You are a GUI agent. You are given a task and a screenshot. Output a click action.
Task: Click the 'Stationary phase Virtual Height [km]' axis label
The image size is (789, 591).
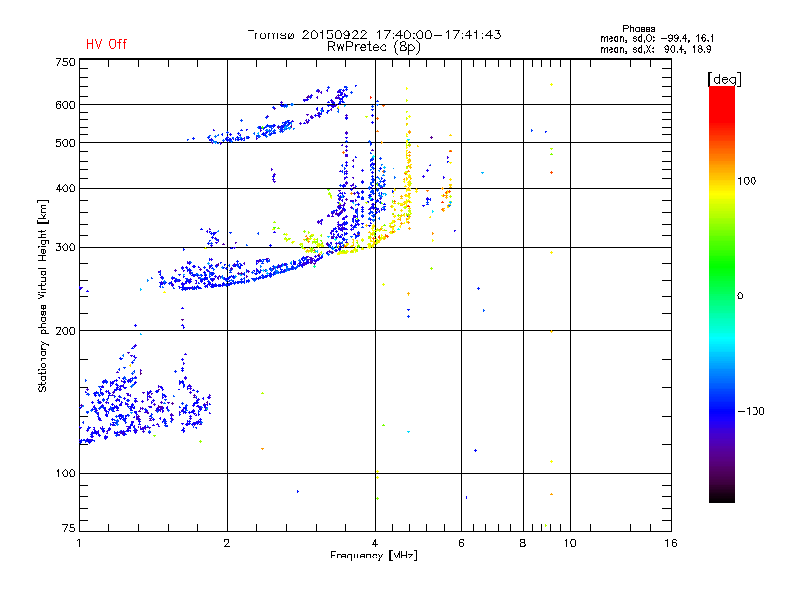43,295
